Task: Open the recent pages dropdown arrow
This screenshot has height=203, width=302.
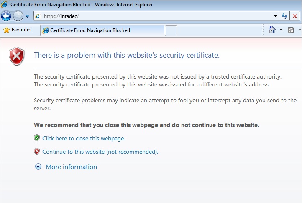Action: tap(28, 16)
